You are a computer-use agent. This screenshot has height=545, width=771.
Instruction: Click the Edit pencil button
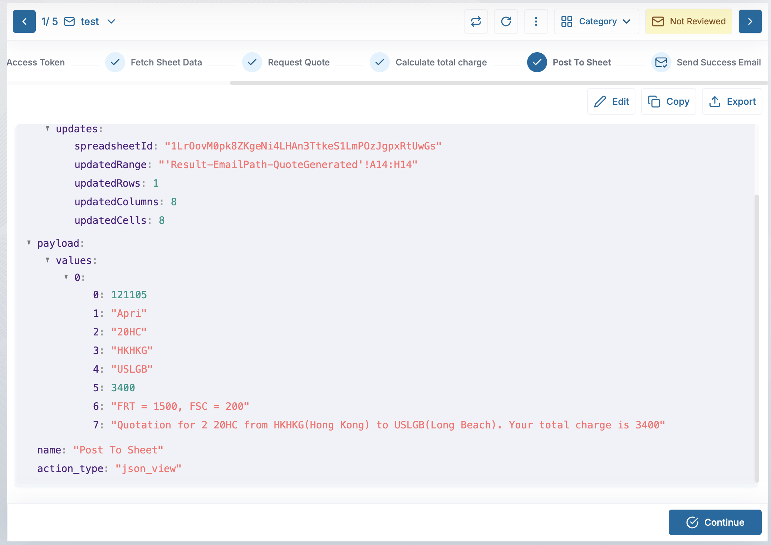[x=611, y=102]
